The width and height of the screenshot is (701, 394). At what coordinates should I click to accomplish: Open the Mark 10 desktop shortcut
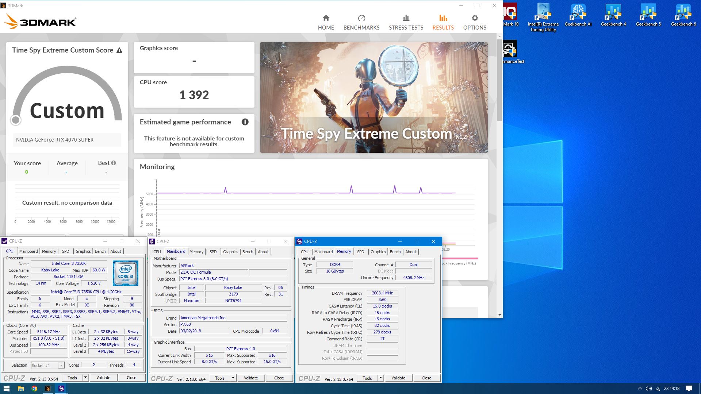510,15
